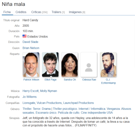135x133 pixels.
Task: Select the Ficha tab
Action: click(7, 12)
